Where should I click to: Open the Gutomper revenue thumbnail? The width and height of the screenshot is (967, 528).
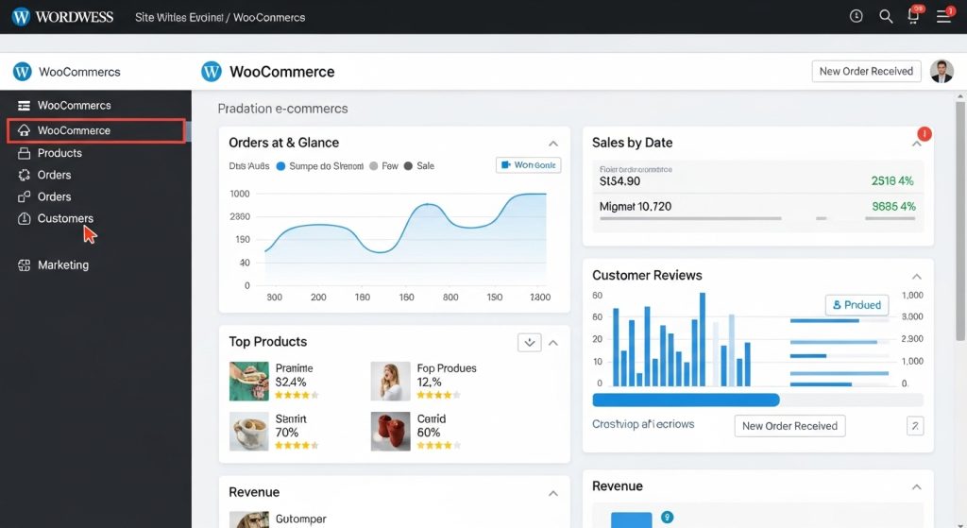249,519
